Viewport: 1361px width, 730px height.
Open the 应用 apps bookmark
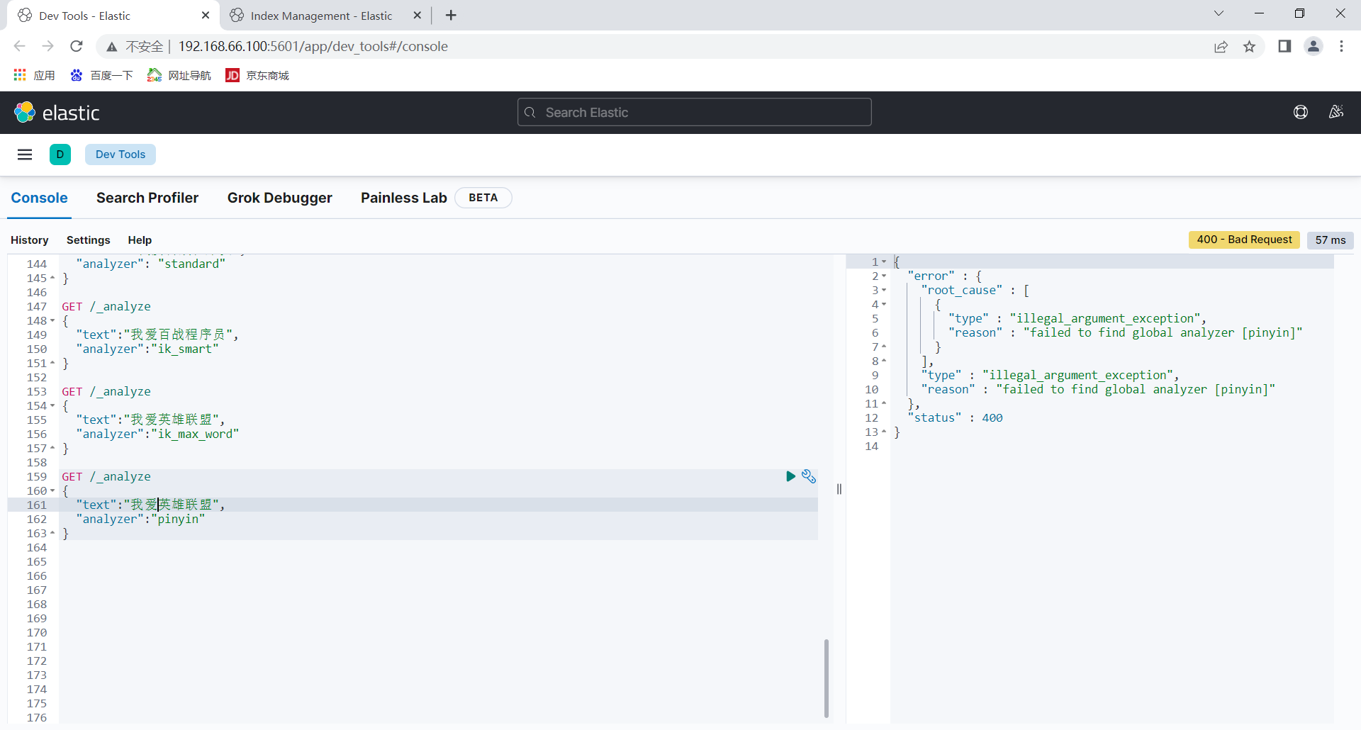pos(34,75)
